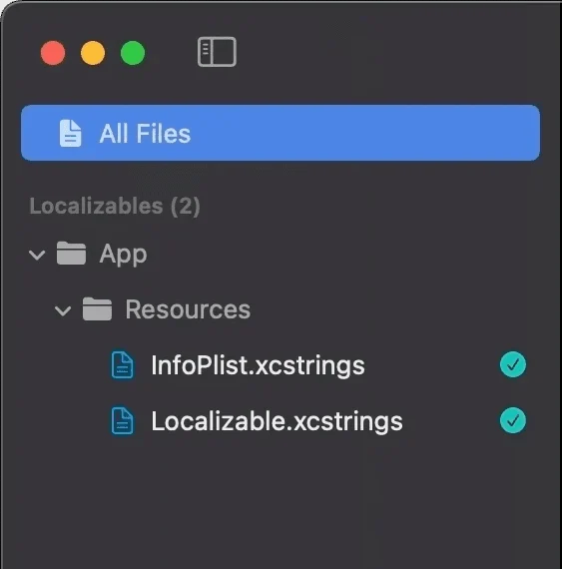This screenshot has width=562, height=569.
Task: Open InfoPlist.xcstrings file
Action: point(258,365)
